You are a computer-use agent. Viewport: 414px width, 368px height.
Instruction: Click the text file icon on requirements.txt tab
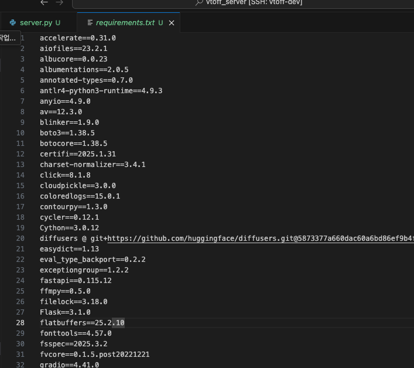click(90, 23)
